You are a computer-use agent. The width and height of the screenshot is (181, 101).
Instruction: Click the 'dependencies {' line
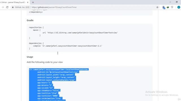tap(36, 43)
